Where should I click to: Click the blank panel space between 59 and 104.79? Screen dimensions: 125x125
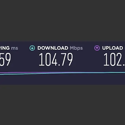[x=24, y=59]
